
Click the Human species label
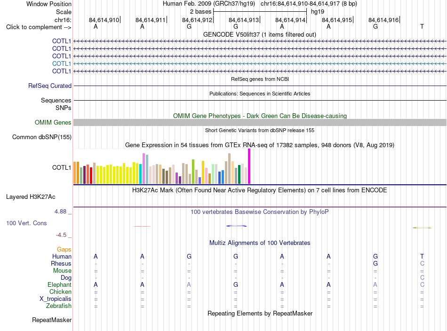62,256
